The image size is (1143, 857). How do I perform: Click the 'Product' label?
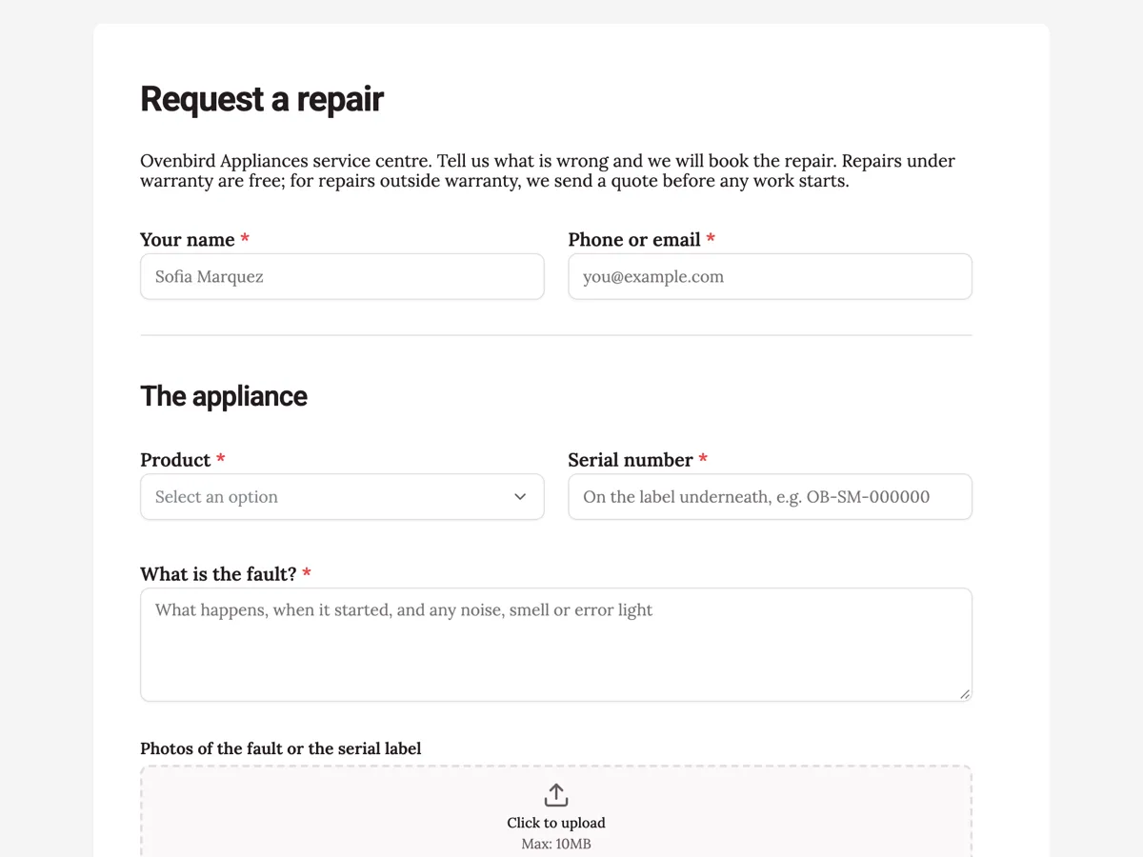coord(175,460)
